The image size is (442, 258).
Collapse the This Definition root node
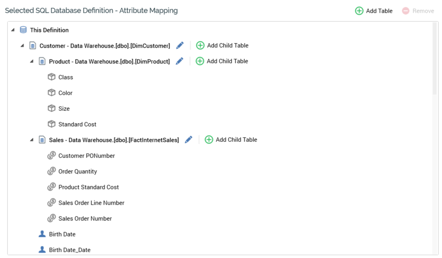[x=13, y=30]
